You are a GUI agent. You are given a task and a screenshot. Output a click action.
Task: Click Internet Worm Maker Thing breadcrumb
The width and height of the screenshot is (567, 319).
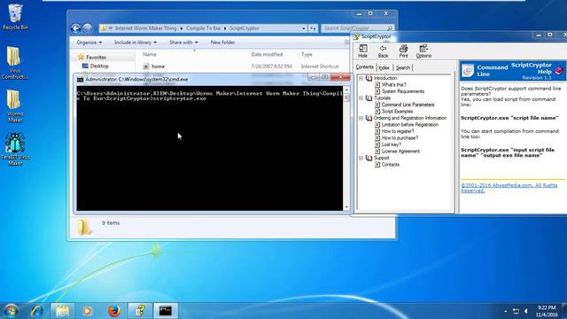tap(145, 28)
